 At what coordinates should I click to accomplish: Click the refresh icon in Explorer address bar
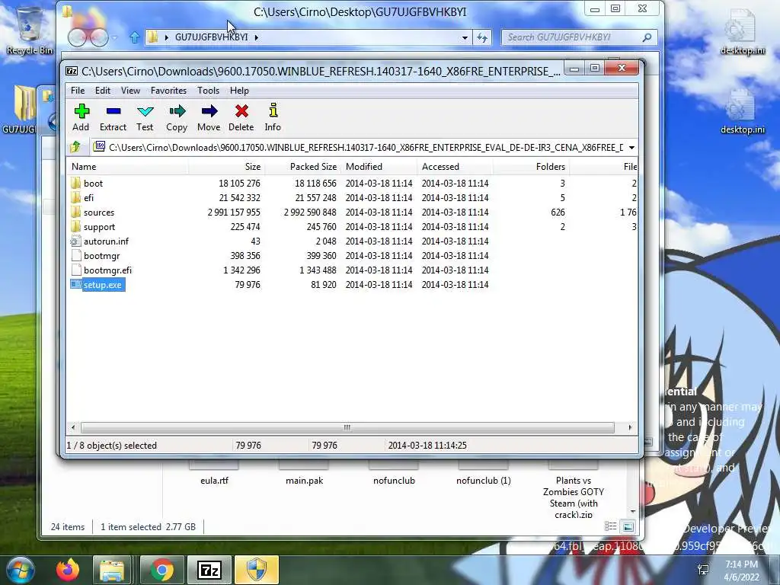click(x=482, y=37)
